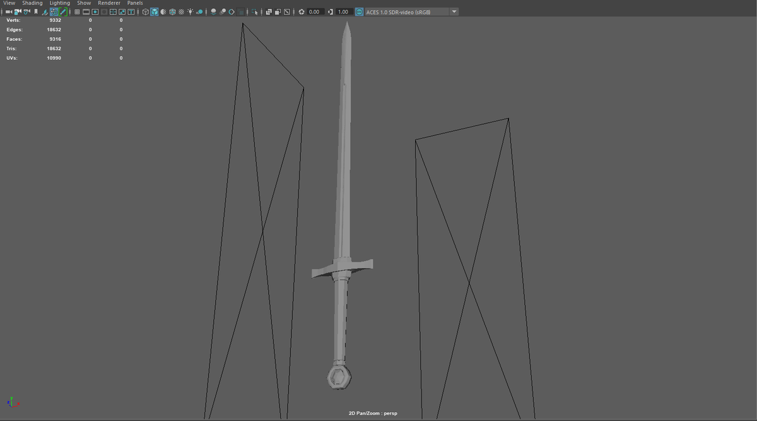Toggle the X-Ray display icon

pyautogui.click(x=269, y=12)
